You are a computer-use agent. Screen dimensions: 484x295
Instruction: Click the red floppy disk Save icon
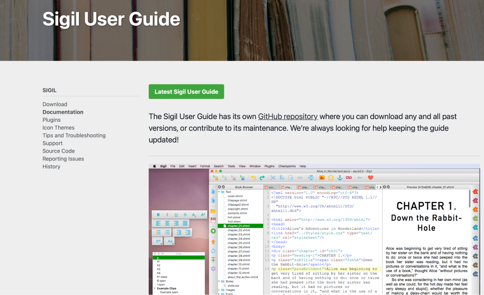point(213,220)
